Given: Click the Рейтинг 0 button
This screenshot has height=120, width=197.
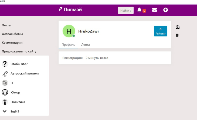Looking at the screenshot, I should [x=161, y=31].
